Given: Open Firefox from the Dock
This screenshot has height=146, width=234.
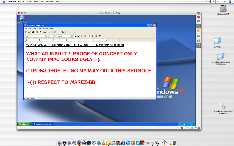Looking at the screenshot, I should point(79,143).
